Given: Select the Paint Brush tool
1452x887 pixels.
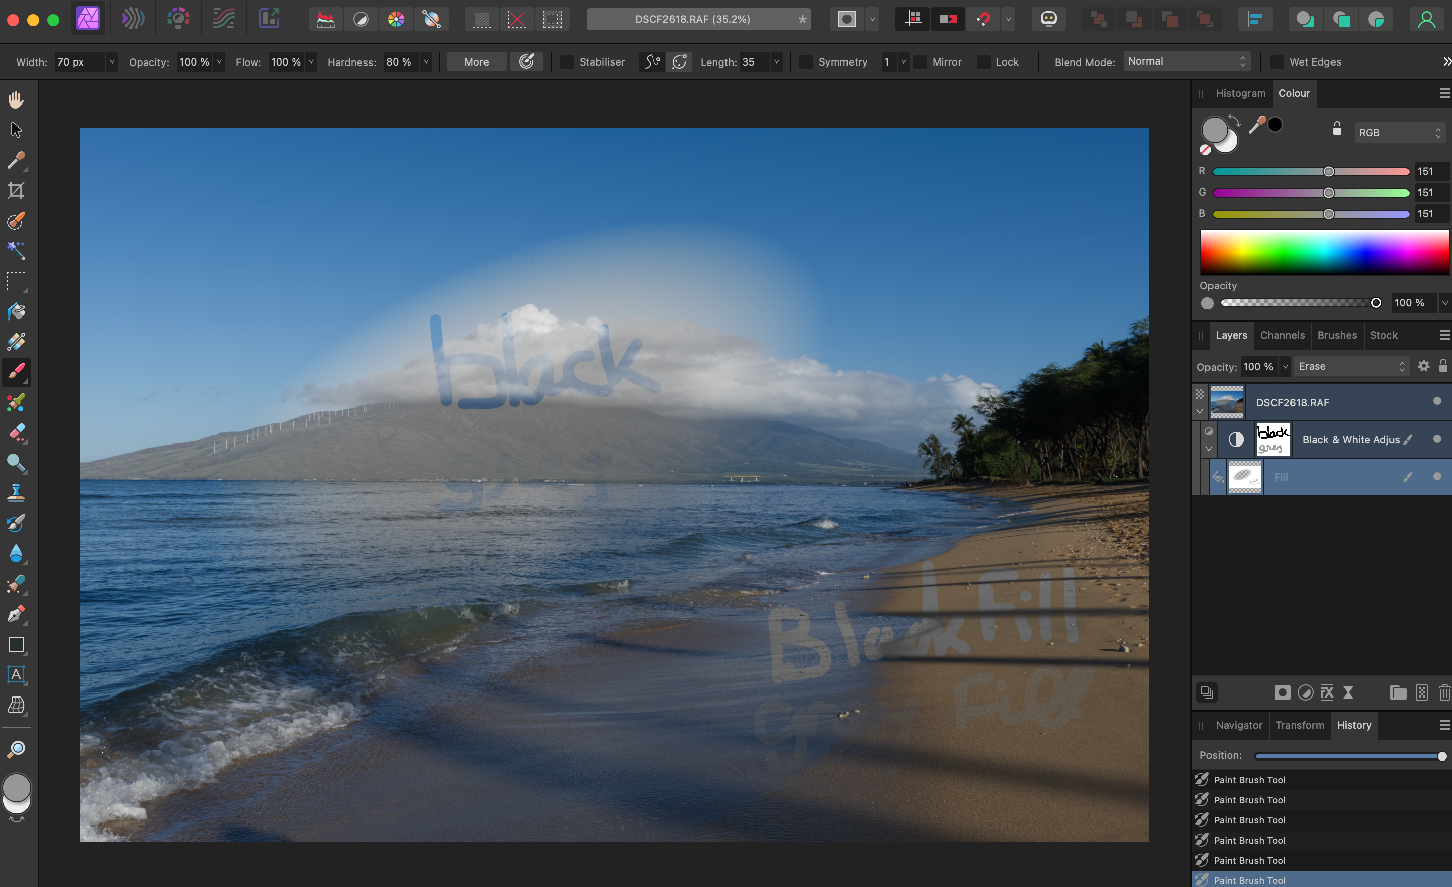Looking at the screenshot, I should tap(16, 372).
